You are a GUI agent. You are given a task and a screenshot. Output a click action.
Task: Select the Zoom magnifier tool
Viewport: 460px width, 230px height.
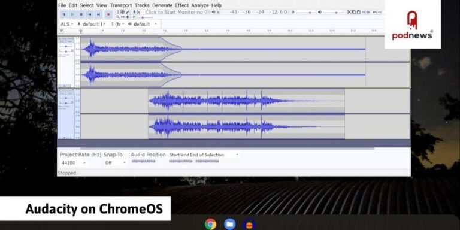click(x=117, y=17)
